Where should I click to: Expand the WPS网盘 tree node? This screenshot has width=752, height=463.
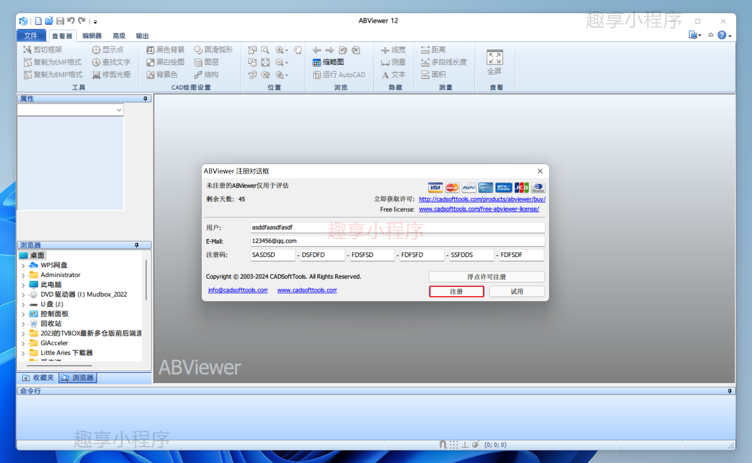[x=23, y=266]
